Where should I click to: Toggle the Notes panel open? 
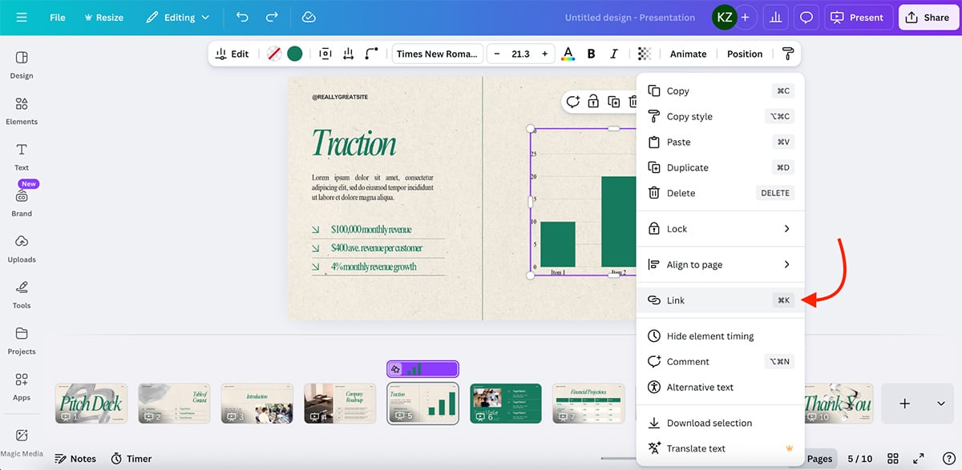75,458
